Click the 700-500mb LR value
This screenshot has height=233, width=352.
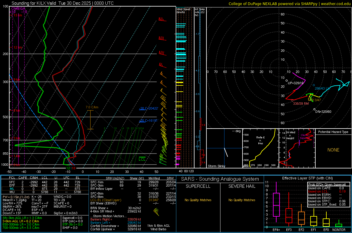[x=21, y=228]
